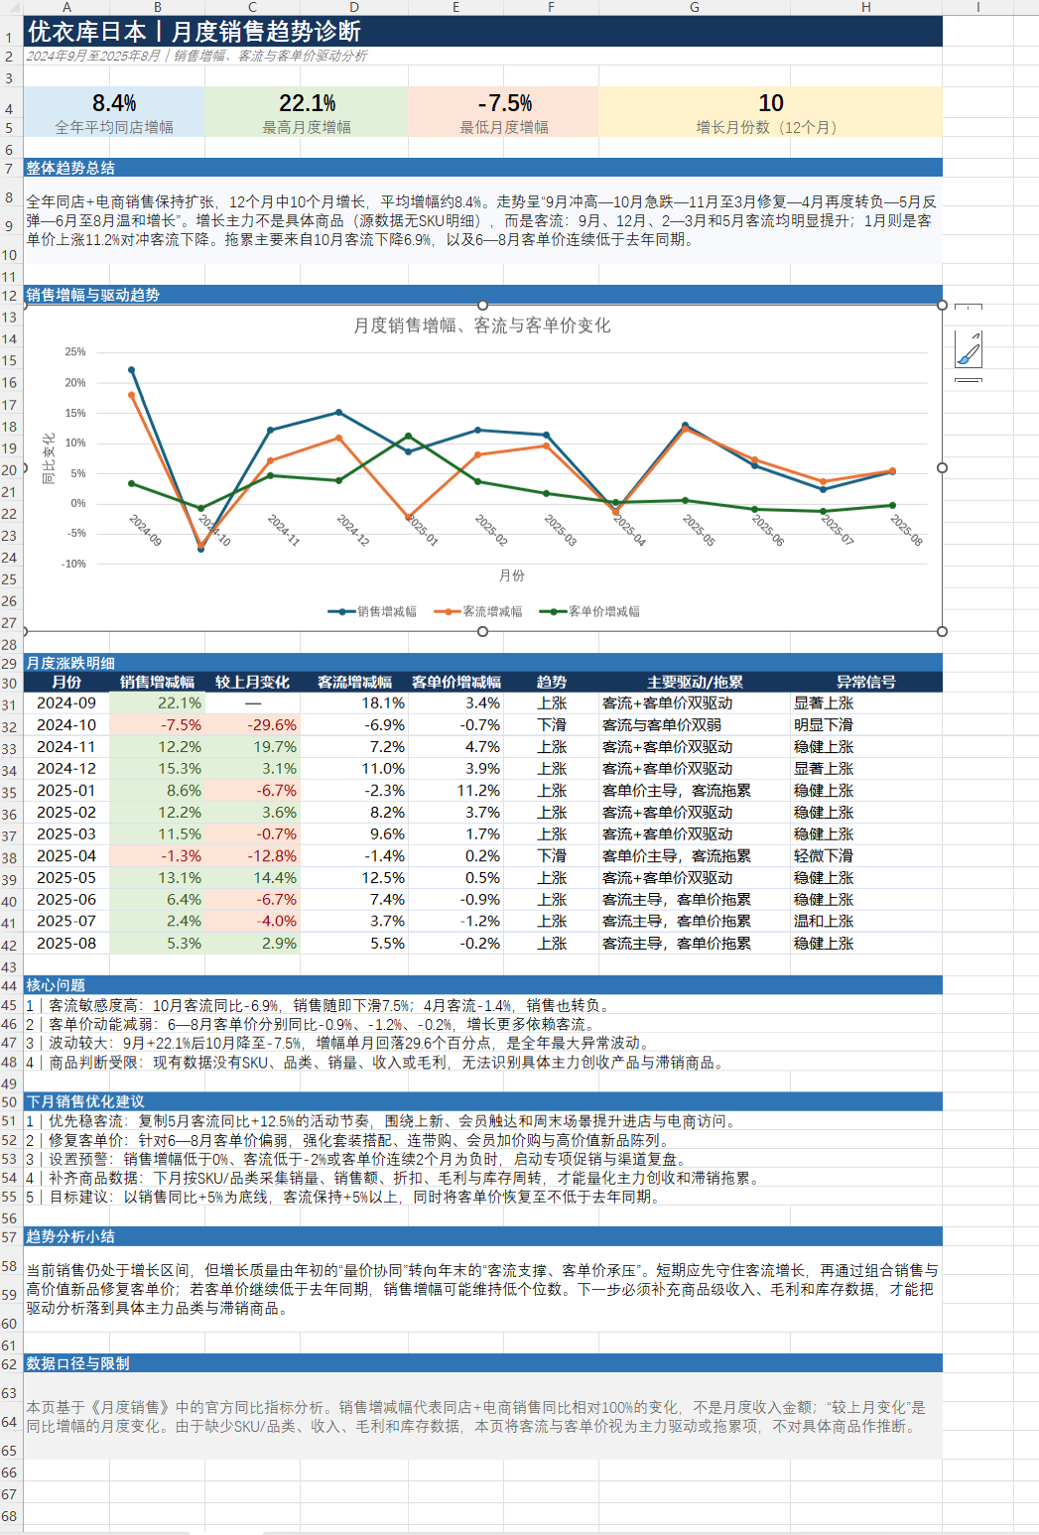This screenshot has height=1535, width=1039.
Task: Select the 11.2% 客单价 cell for 2025-01
Action: point(456,791)
